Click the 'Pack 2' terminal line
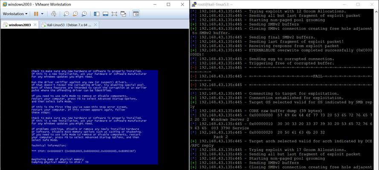Screen dimensions: 379x170 (x=221, y=137)
